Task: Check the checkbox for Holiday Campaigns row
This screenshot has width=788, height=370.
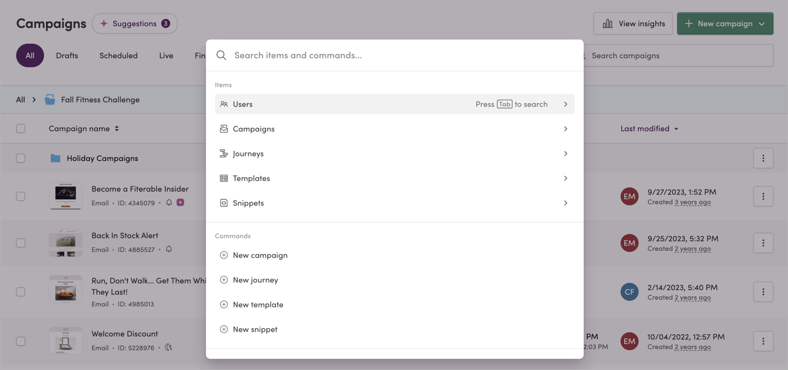Action: coord(21,158)
